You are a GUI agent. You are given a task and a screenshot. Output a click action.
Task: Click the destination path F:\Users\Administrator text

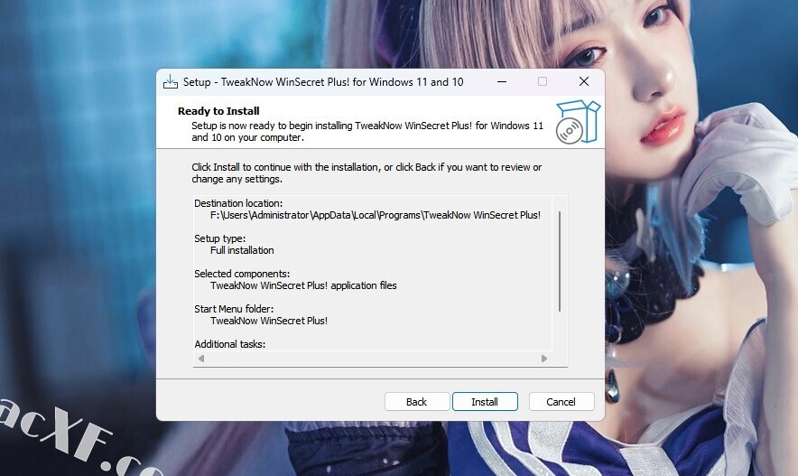click(x=376, y=215)
